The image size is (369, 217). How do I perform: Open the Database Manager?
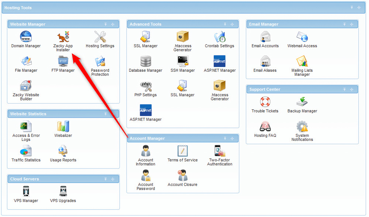145,63
